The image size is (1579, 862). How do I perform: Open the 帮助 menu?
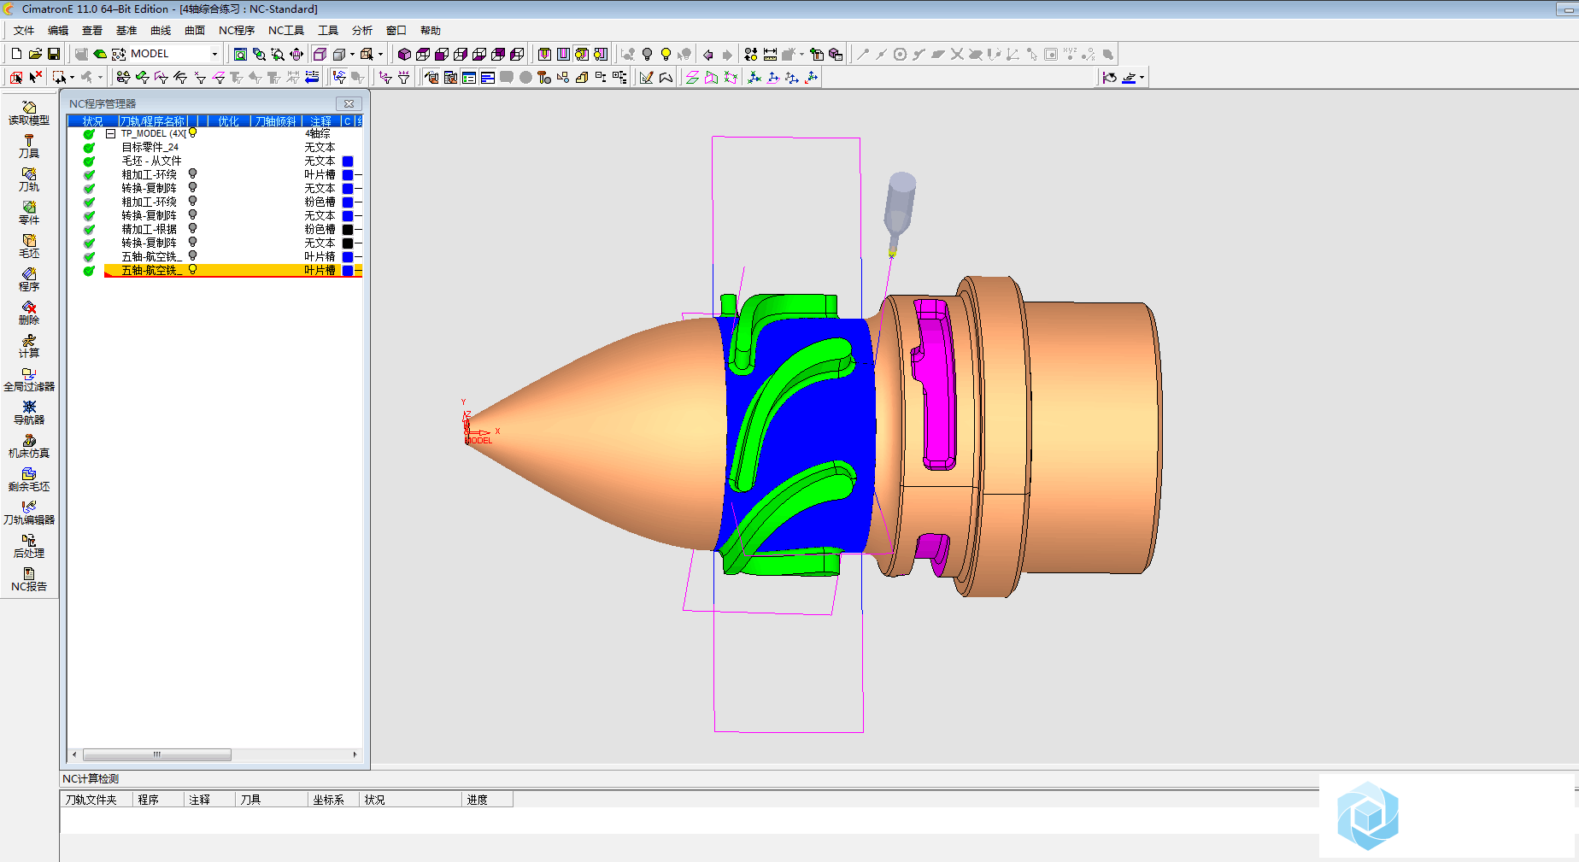431,31
